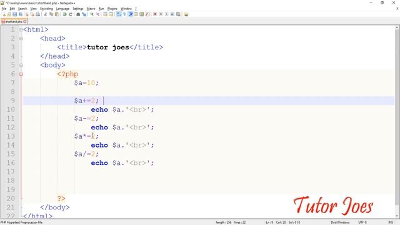Open the Plugins menu
The height and width of the screenshot is (225, 400).
[112, 9]
